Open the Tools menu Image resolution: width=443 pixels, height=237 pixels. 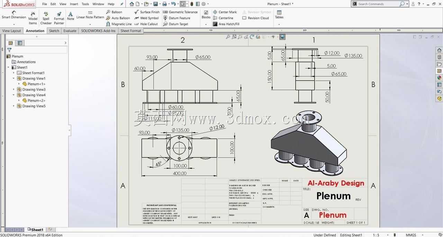(85, 4)
